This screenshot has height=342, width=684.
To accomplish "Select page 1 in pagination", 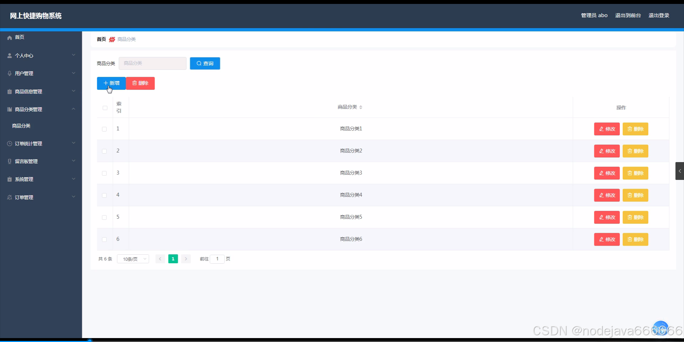I will click(x=173, y=259).
